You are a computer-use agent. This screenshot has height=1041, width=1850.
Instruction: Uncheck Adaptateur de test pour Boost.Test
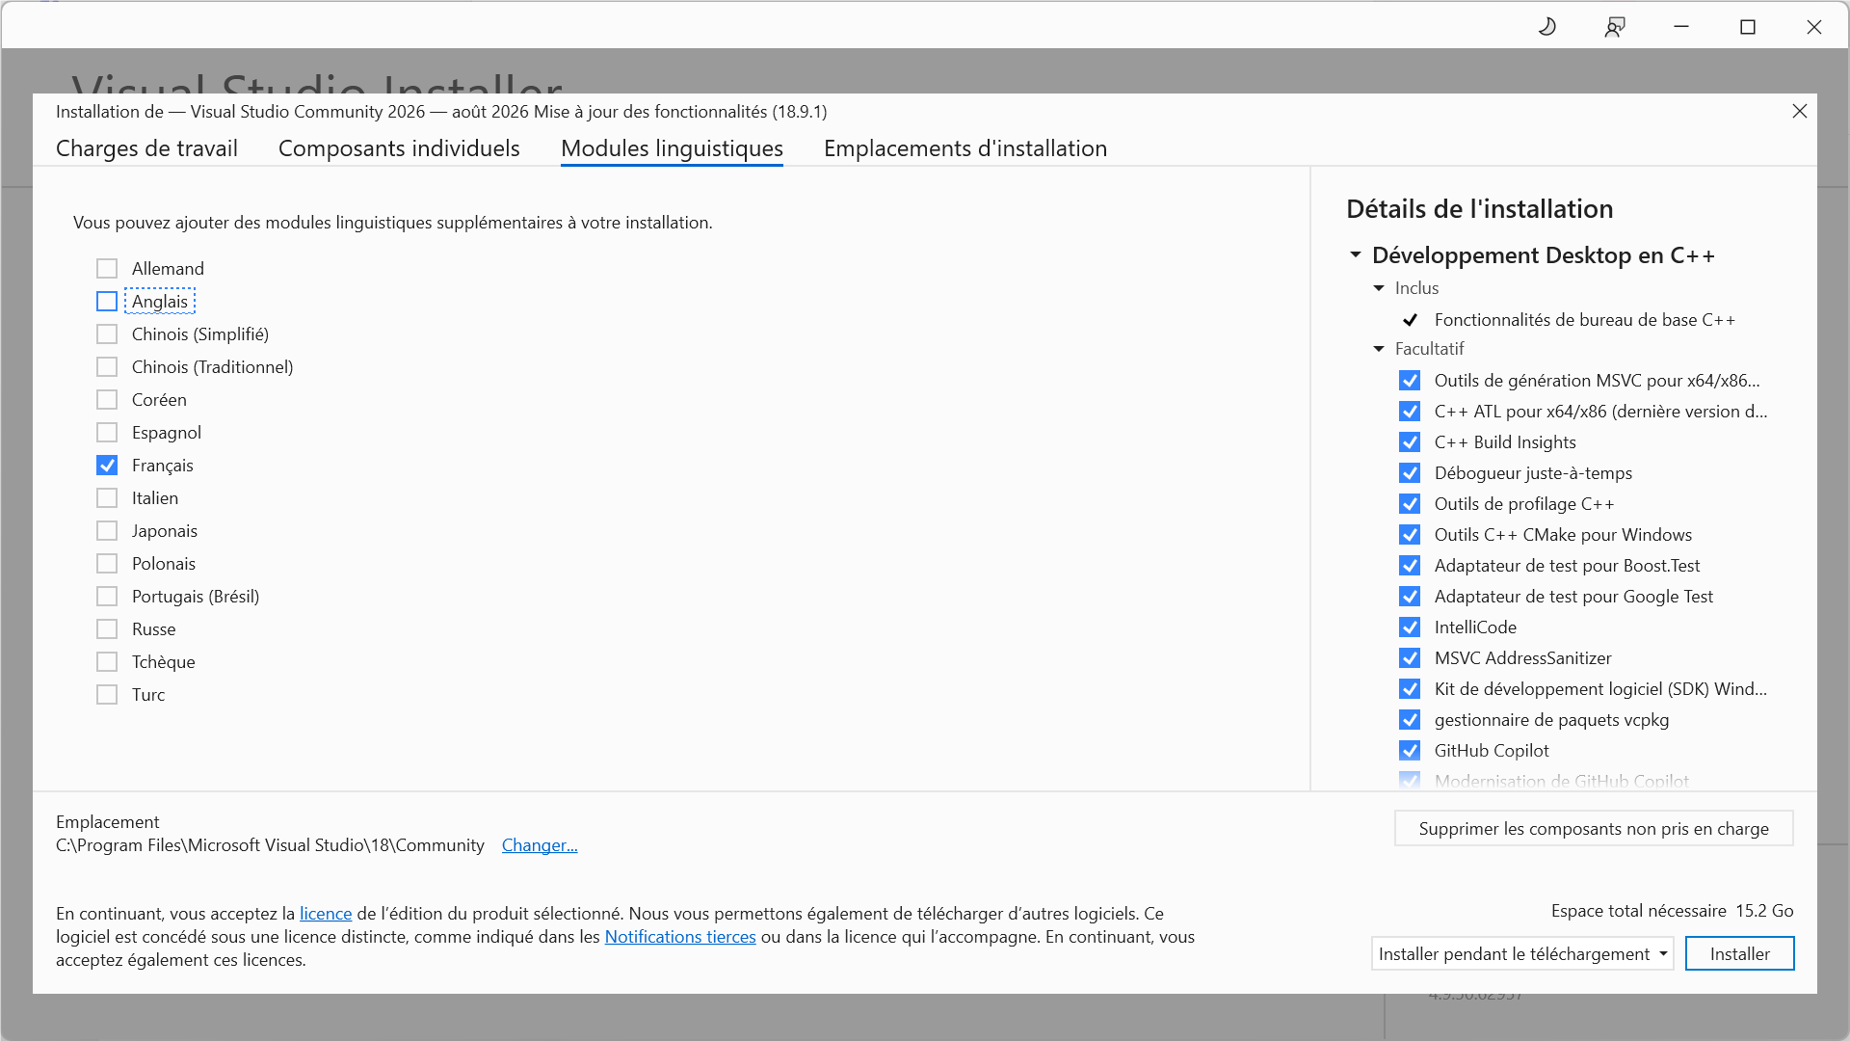[x=1410, y=566]
